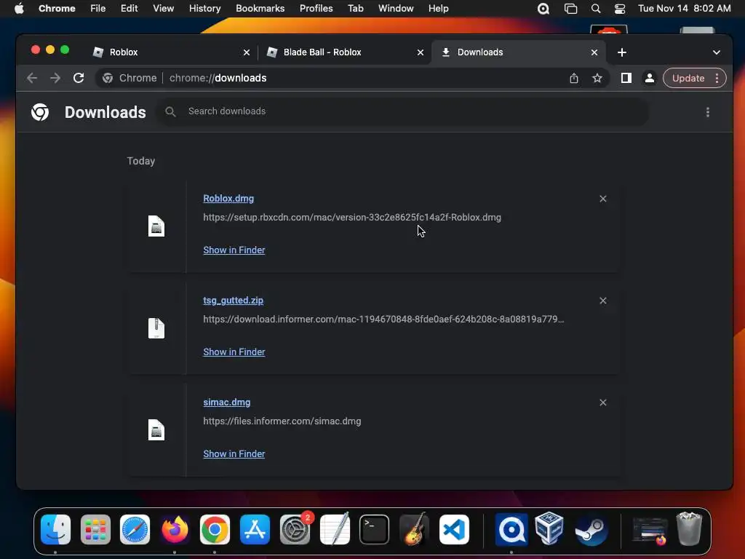Launch Firefox from the Dock

click(175, 530)
